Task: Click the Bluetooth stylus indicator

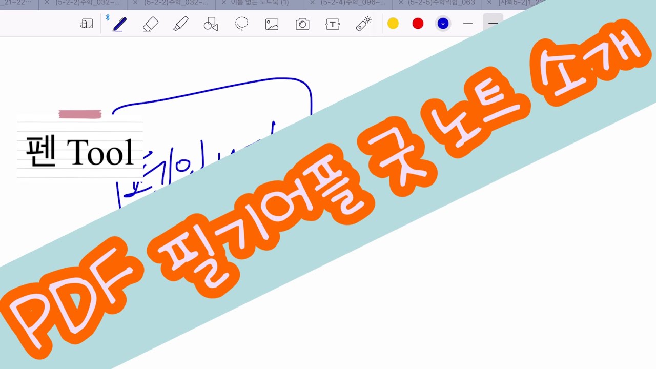Action: click(108, 18)
